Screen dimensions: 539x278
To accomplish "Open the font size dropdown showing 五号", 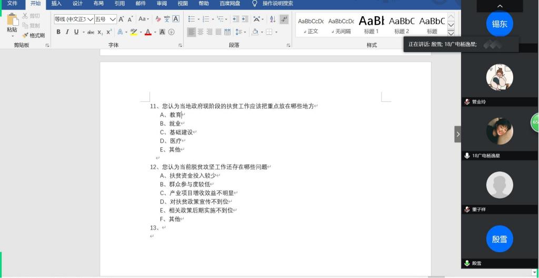I will click(x=113, y=19).
